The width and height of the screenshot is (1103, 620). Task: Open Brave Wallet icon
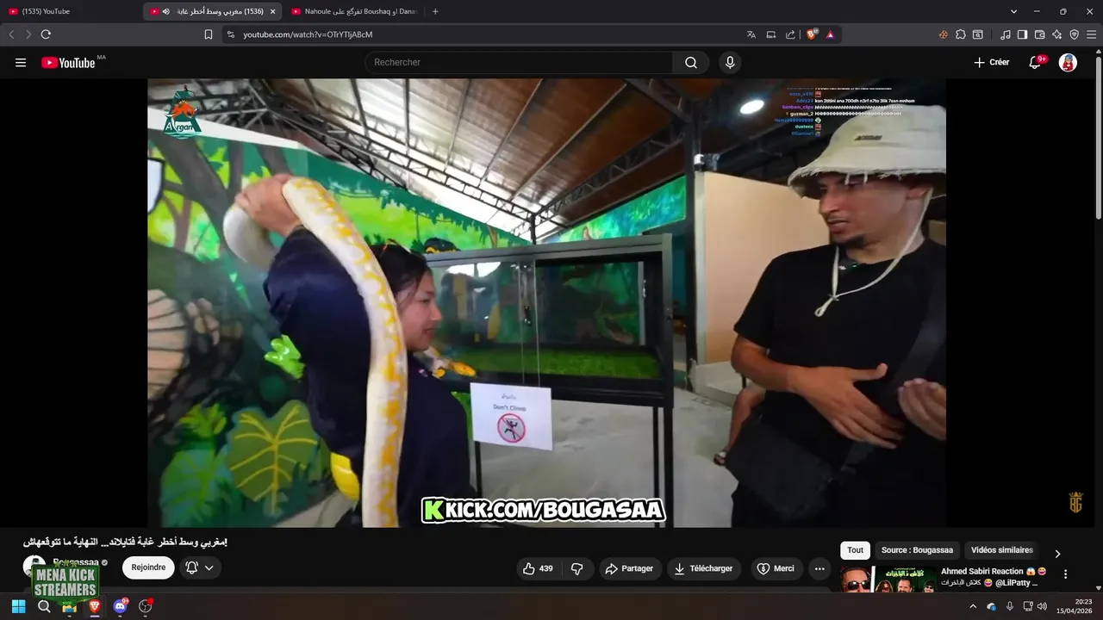1040,34
